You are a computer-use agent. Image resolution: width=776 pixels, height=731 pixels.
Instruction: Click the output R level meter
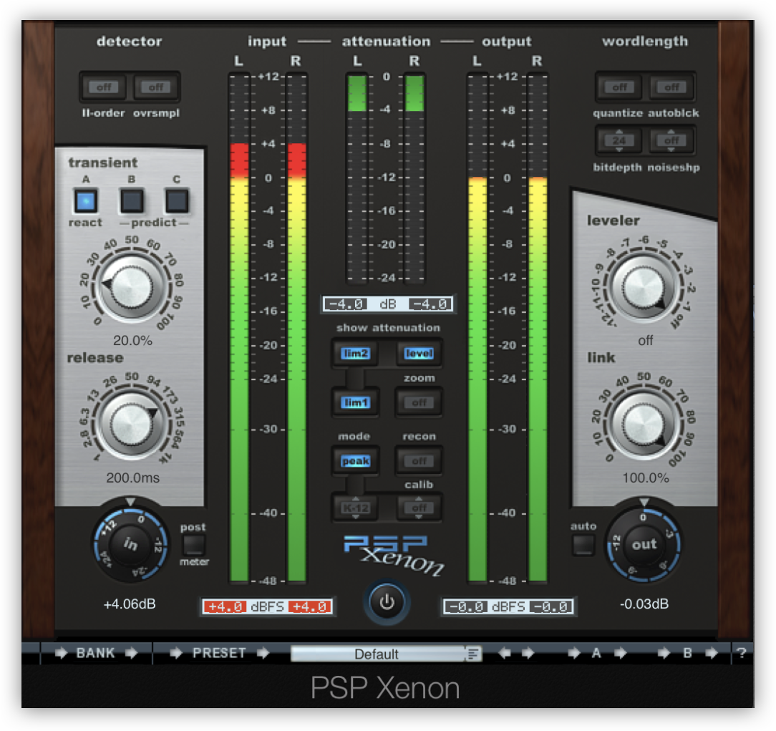coord(538,328)
